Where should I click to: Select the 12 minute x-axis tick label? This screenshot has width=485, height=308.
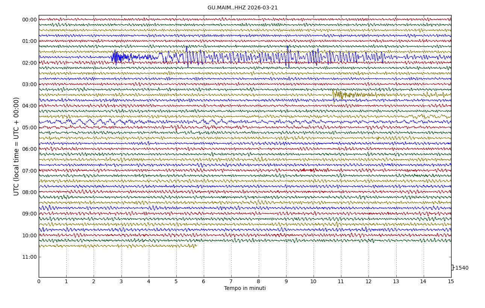pos(368,282)
